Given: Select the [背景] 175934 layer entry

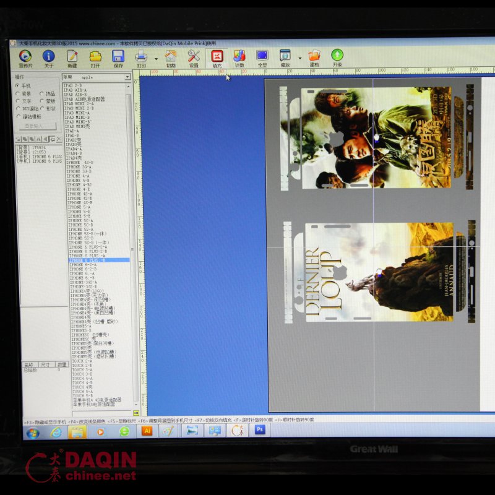Looking at the screenshot, I should 32,147.
